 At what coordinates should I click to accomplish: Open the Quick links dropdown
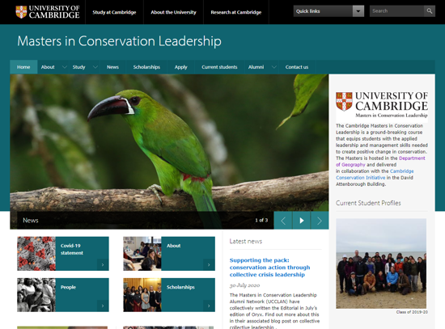pyautogui.click(x=328, y=11)
